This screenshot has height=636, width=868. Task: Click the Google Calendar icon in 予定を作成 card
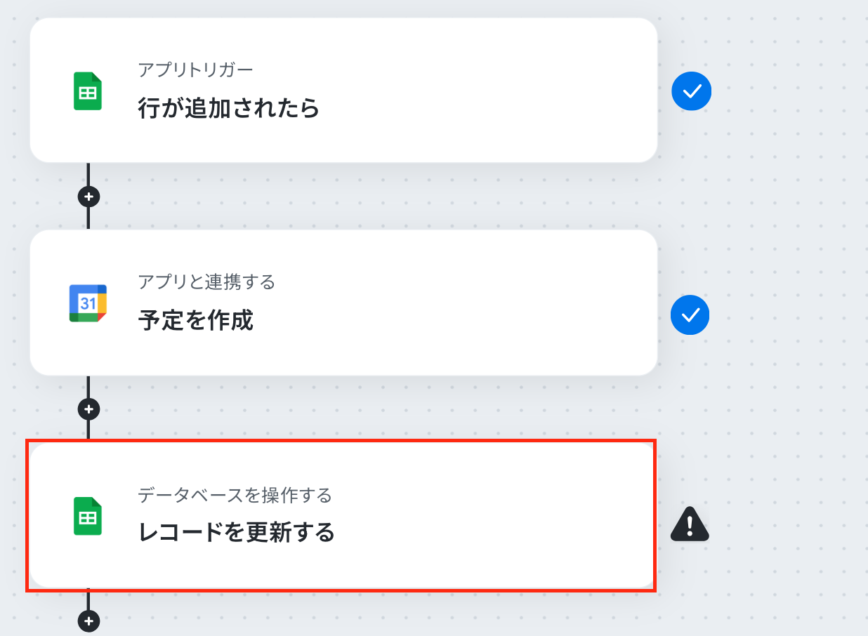pos(88,303)
